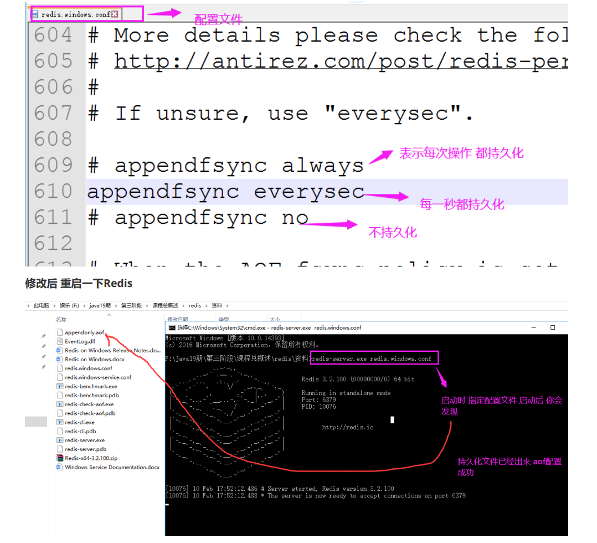Image resolution: width=597 pixels, height=543 pixels.
Task: Place cursor in 'appendfsync everysec' line 610
Action: (226, 192)
